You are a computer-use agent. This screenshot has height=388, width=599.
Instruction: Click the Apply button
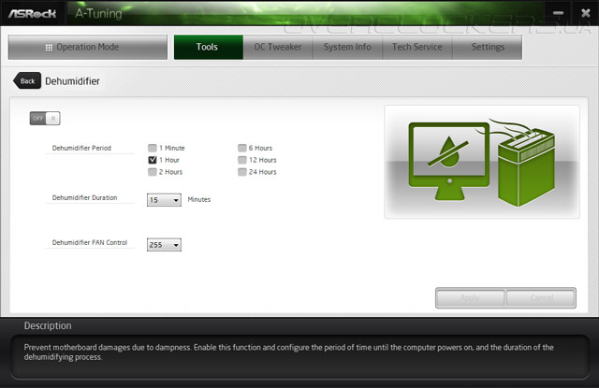[x=470, y=297]
